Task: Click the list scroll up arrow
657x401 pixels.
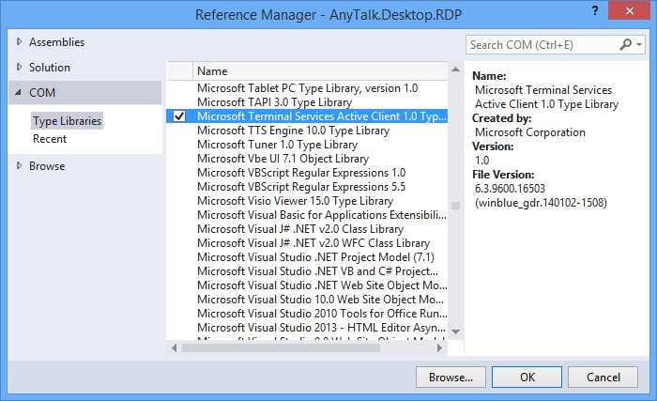Action: (x=456, y=69)
